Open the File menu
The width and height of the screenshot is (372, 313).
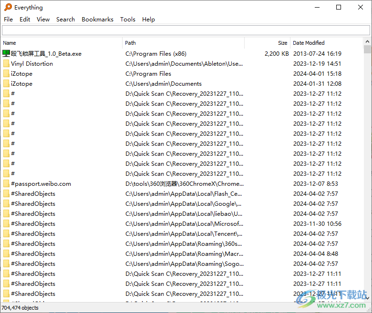(x=8, y=20)
